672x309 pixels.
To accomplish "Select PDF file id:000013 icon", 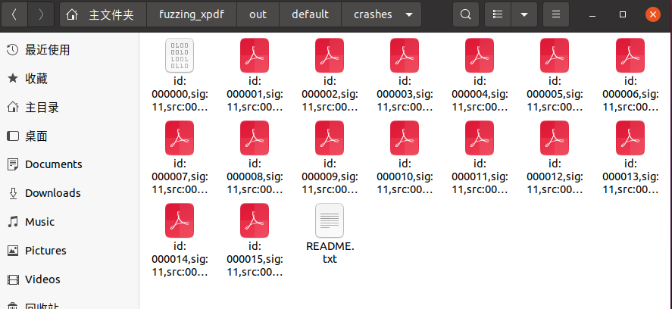I will coord(630,138).
